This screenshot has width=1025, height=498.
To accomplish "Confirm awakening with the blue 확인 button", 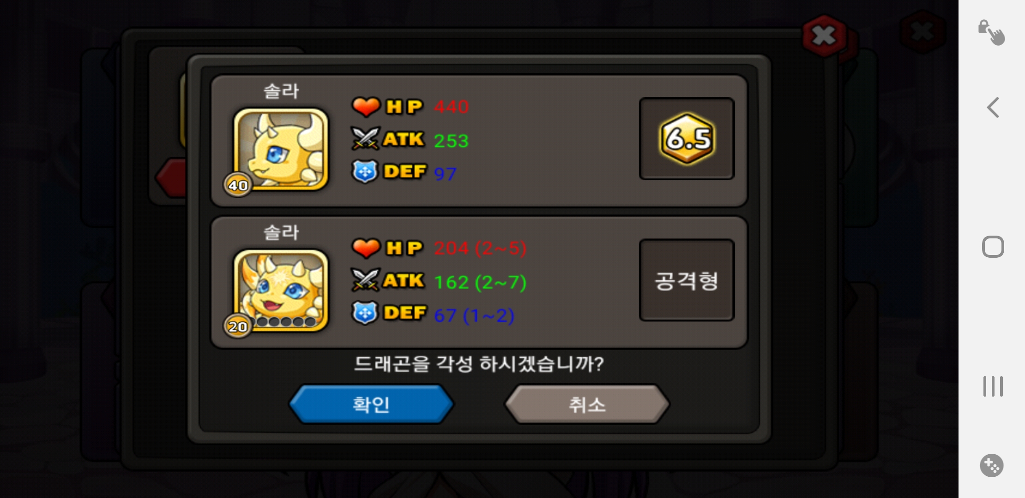I will click(x=372, y=404).
